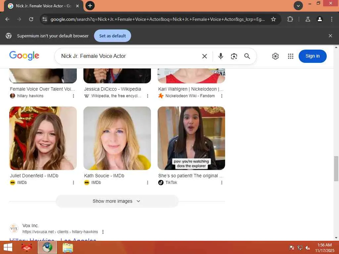Expand Show more images
Screen dimensions: 339x254
click(x=117, y=201)
